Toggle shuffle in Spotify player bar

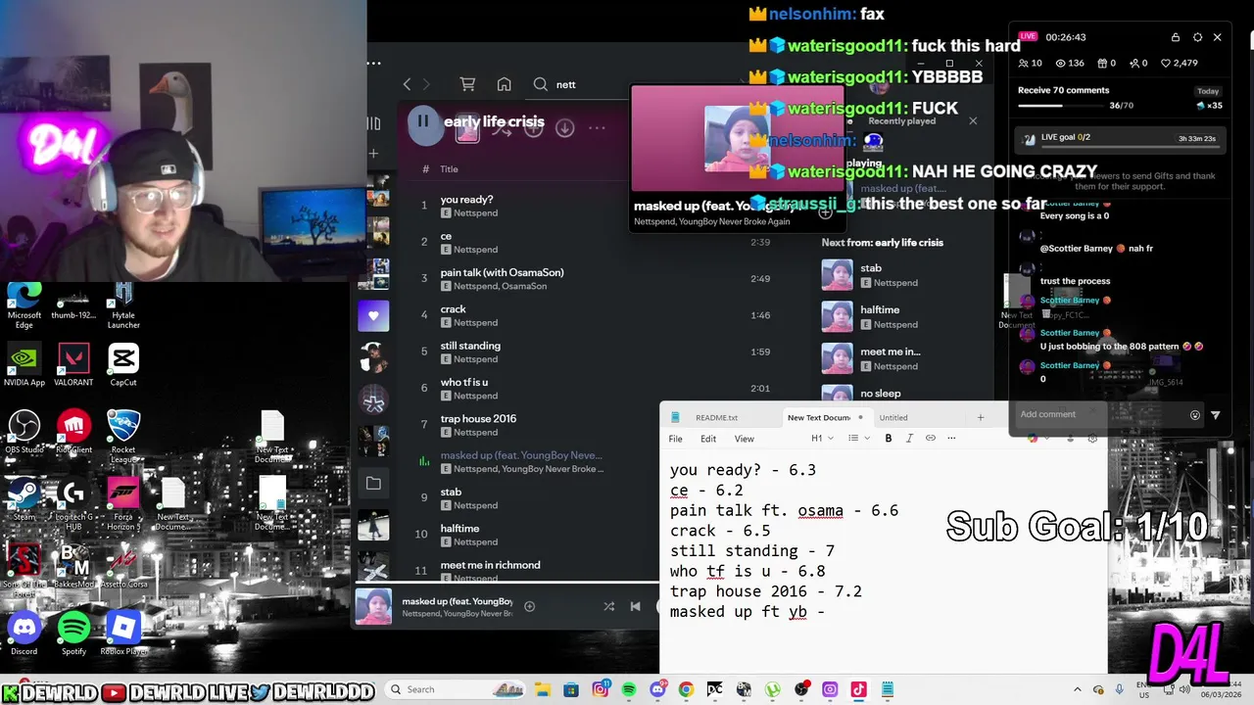[609, 606]
